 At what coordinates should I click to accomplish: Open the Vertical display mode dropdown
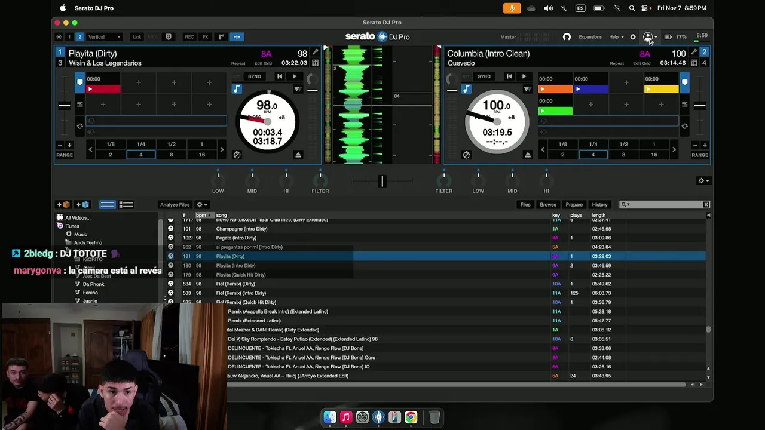[x=104, y=37]
